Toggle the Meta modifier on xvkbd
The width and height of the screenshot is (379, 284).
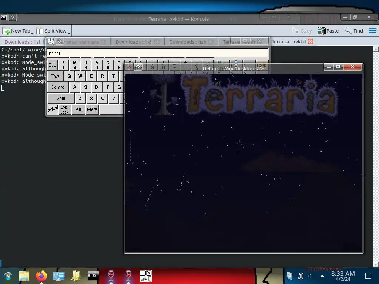click(92, 109)
